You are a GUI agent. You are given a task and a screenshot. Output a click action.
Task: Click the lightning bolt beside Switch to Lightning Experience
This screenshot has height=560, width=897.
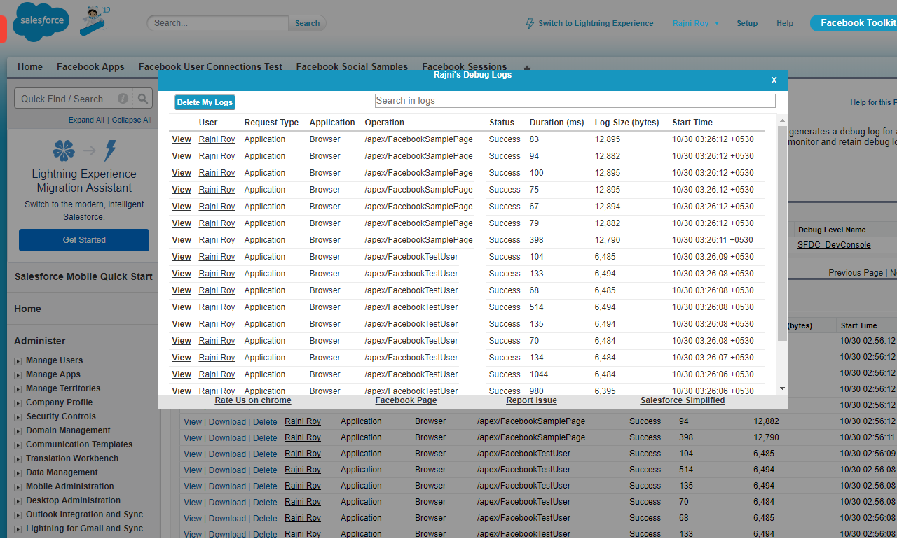[530, 23]
